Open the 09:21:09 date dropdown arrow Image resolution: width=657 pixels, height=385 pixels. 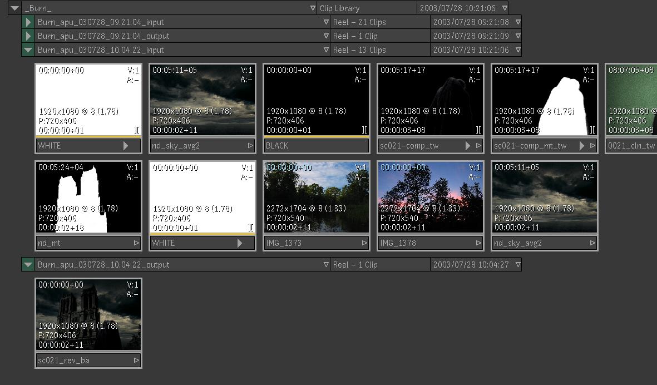click(x=518, y=36)
